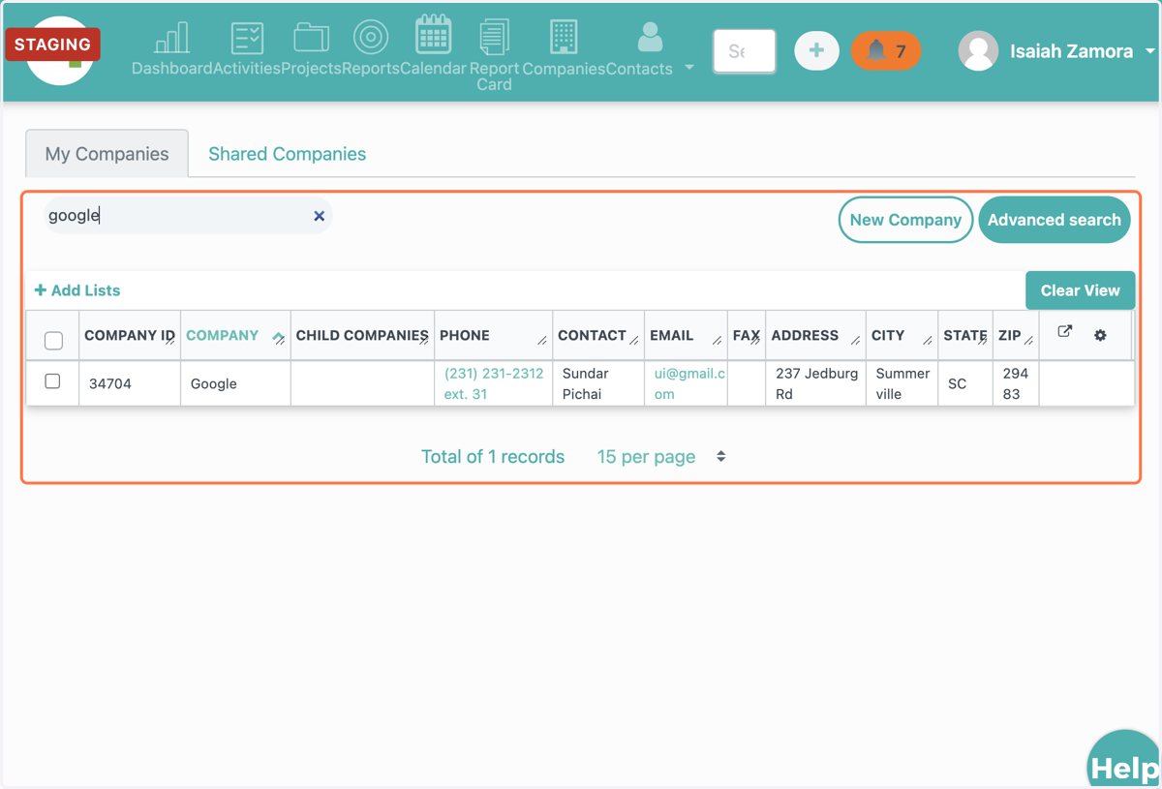Sort by the EMAIL column header
The width and height of the screenshot is (1162, 789).
(686, 335)
